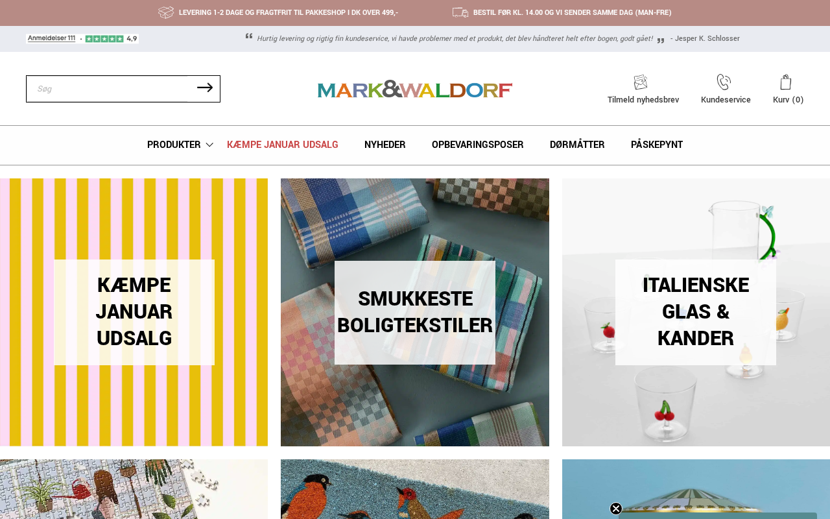Go to the NYHEDER menu item
830x519 pixels.
click(x=385, y=145)
